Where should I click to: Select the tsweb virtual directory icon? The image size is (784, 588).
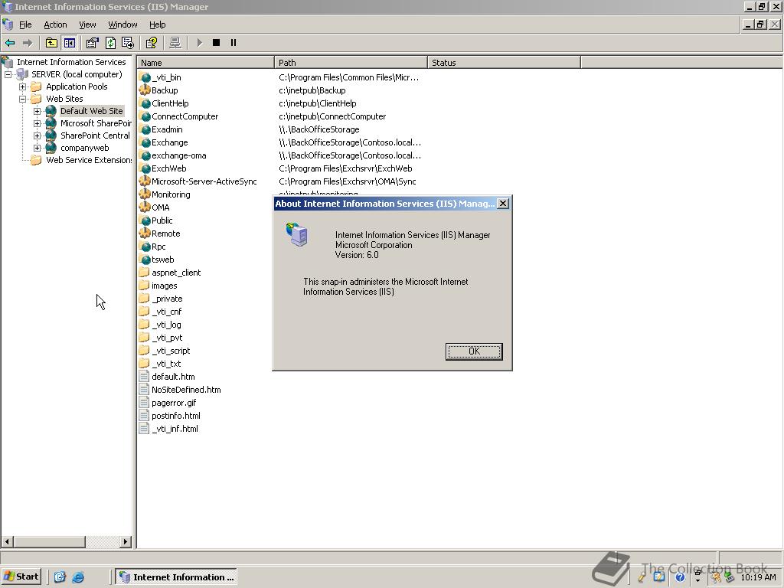click(145, 260)
